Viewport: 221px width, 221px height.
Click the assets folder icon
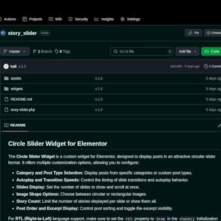(7, 78)
